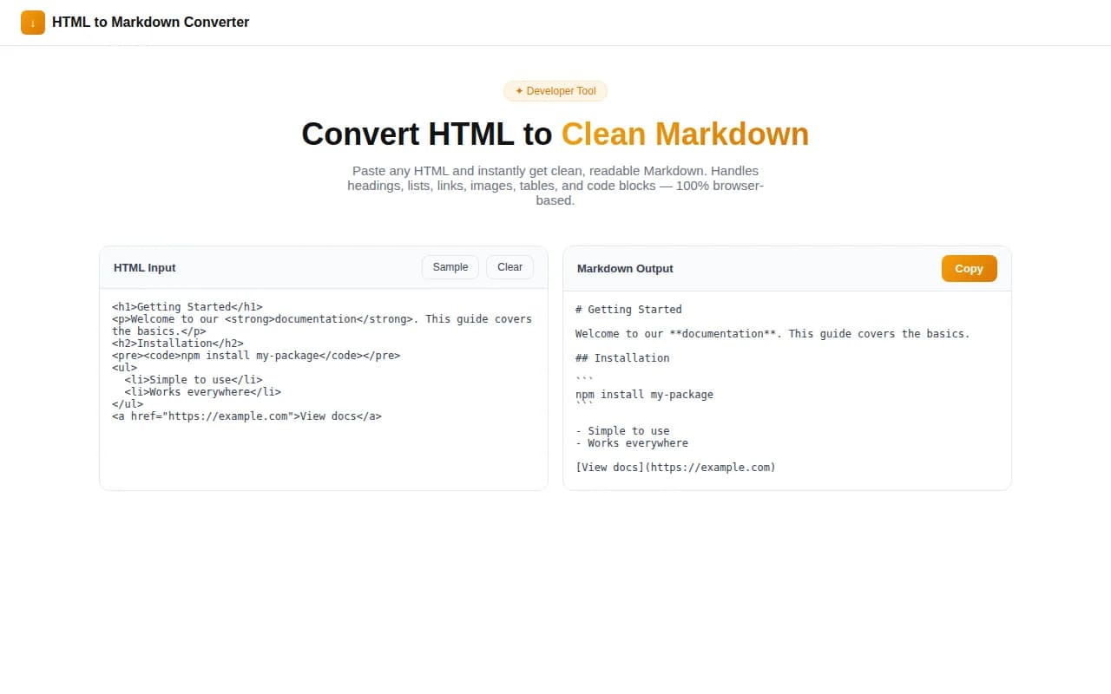Click the orange down-arrow logo icon
This screenshot has height=694, width=1111.
33,23
